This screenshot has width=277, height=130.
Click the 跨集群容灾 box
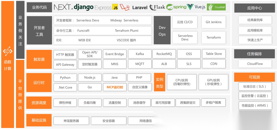coord(188,103)
